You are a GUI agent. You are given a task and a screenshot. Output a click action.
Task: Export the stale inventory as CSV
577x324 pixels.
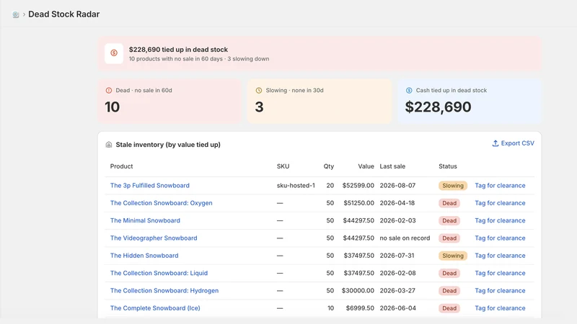coord(514,143)
